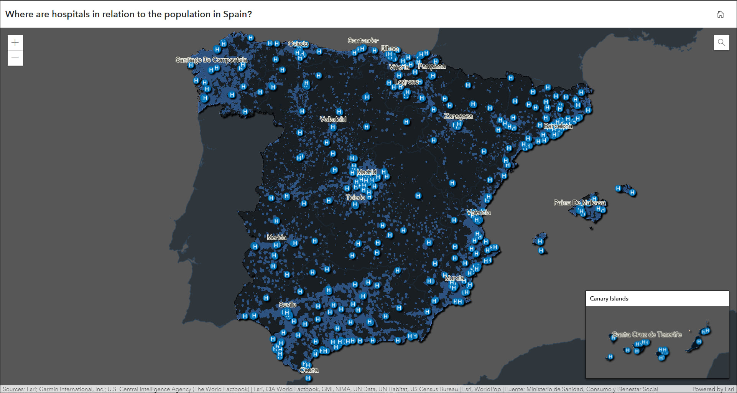Click the Santiago De Compostela label

pos(212,60)
